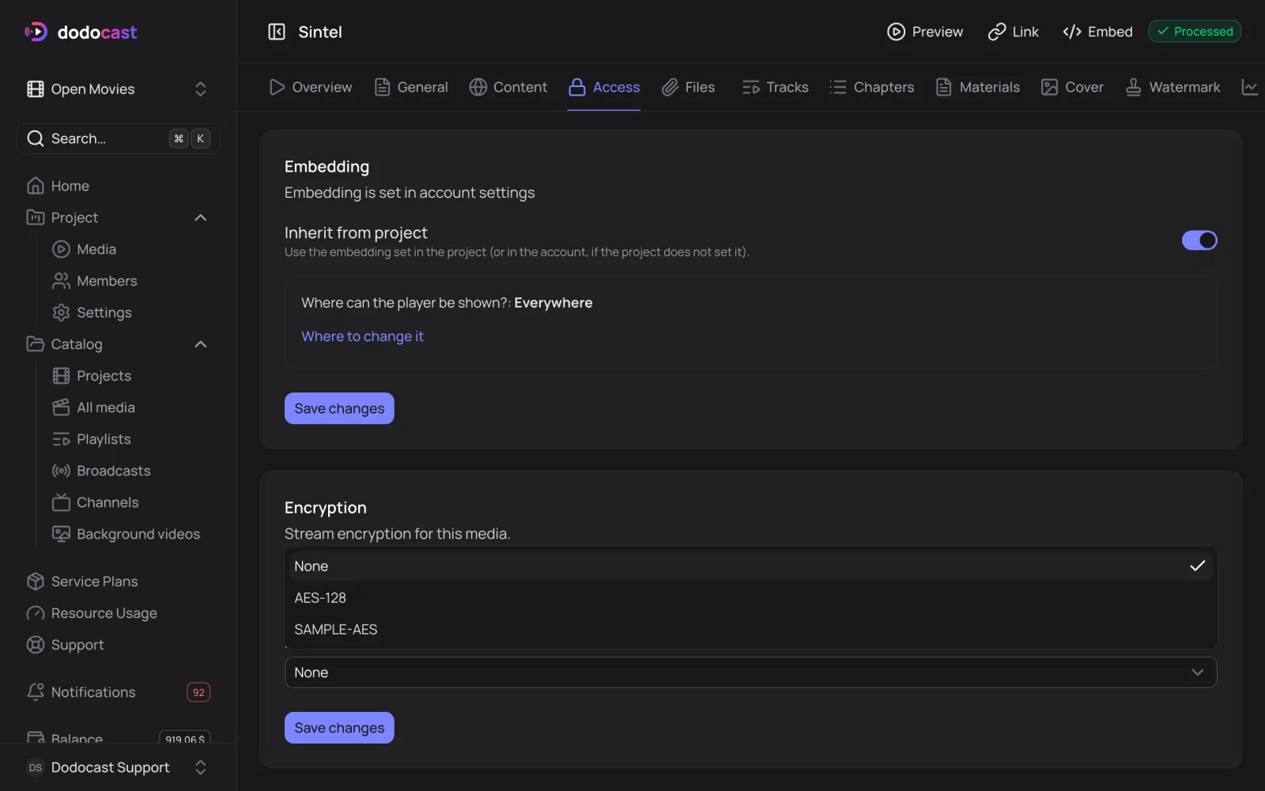Expand the Dodocast Support account menu
This screenshot has height=791, width=1265.
tap(119, 767)
